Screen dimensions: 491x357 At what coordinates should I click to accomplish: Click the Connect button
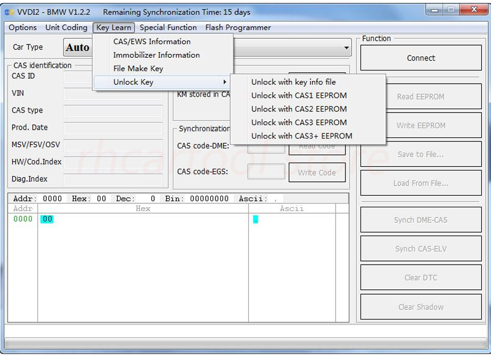(421, 58)
